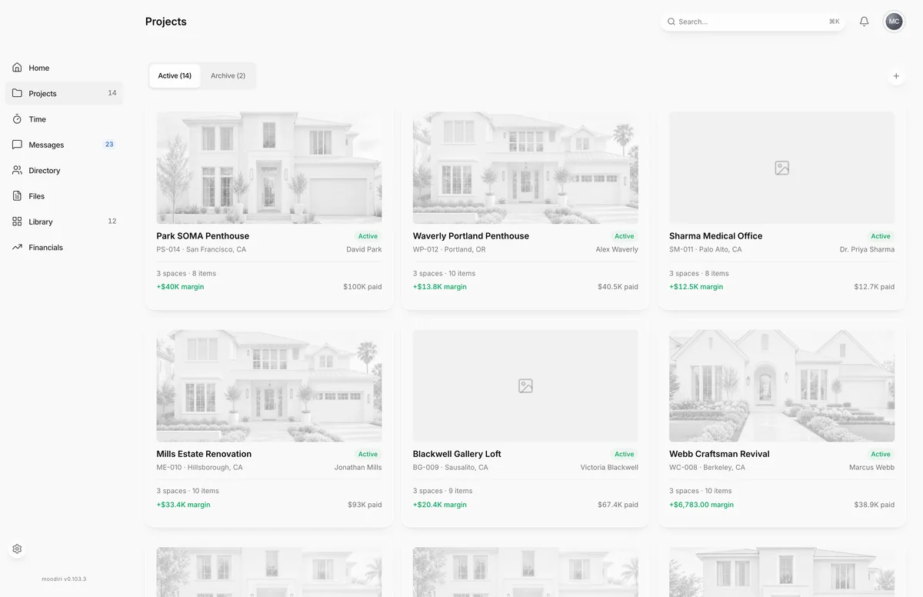Click "ME-010 · Hillsborough, CA" text
923x597 pixels.
click(x=199, y=467)
